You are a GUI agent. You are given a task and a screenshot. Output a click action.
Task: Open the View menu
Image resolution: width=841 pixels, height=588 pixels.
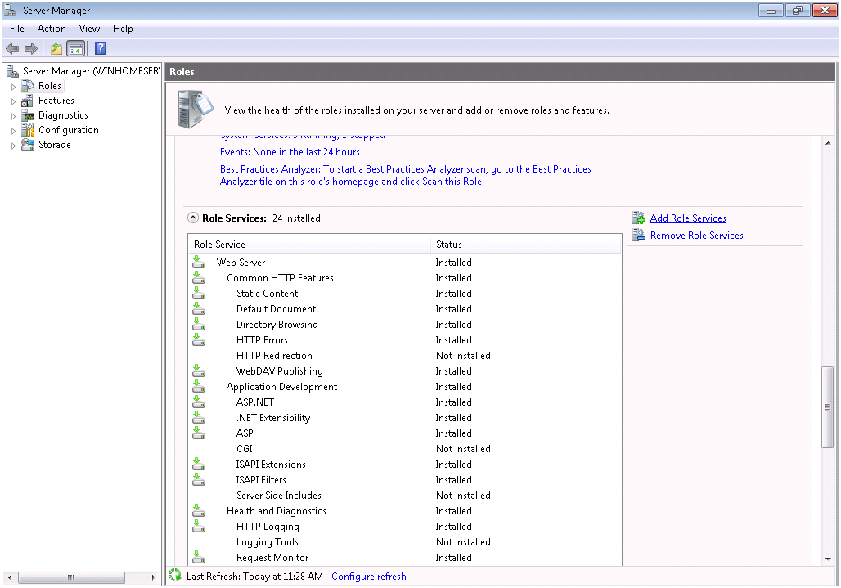click(89, 29)
